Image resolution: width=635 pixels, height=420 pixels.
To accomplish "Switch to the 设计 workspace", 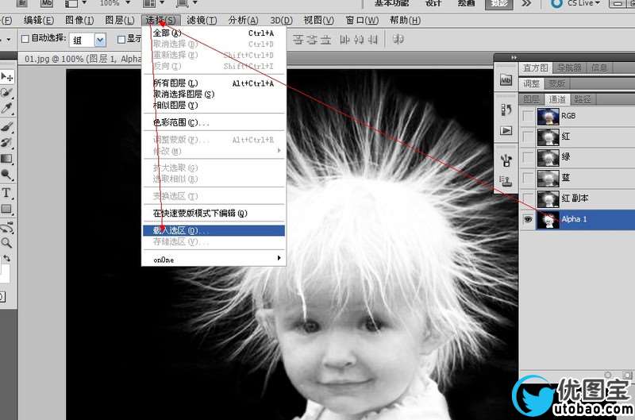I will (x=433, y=3).
